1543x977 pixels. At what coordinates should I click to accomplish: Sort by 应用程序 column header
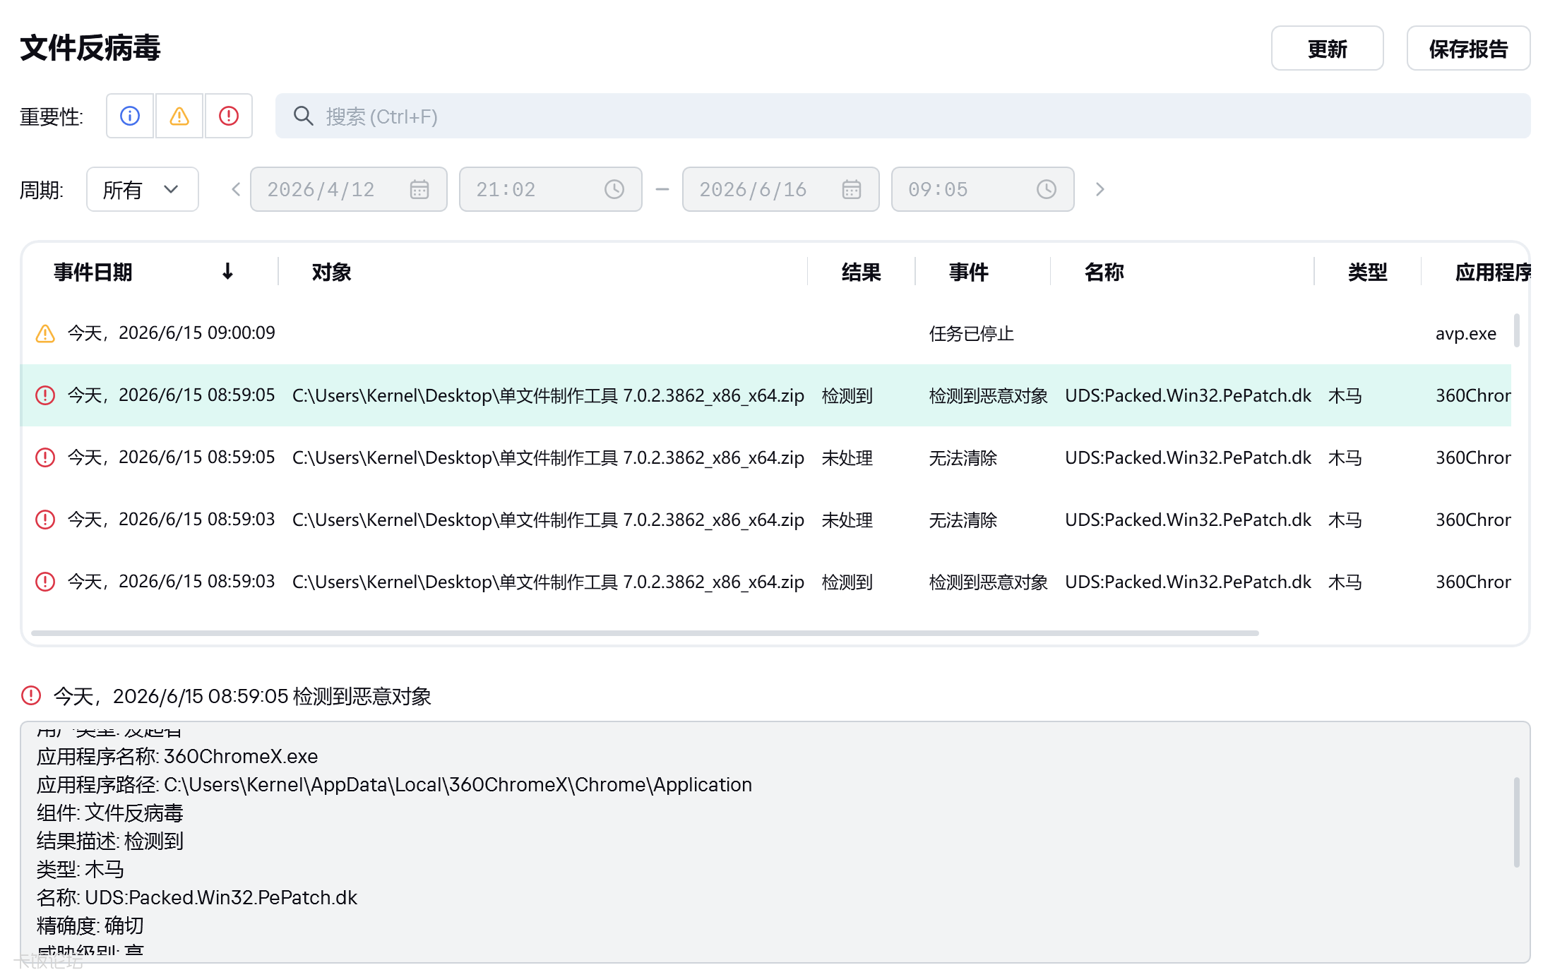1493,272
